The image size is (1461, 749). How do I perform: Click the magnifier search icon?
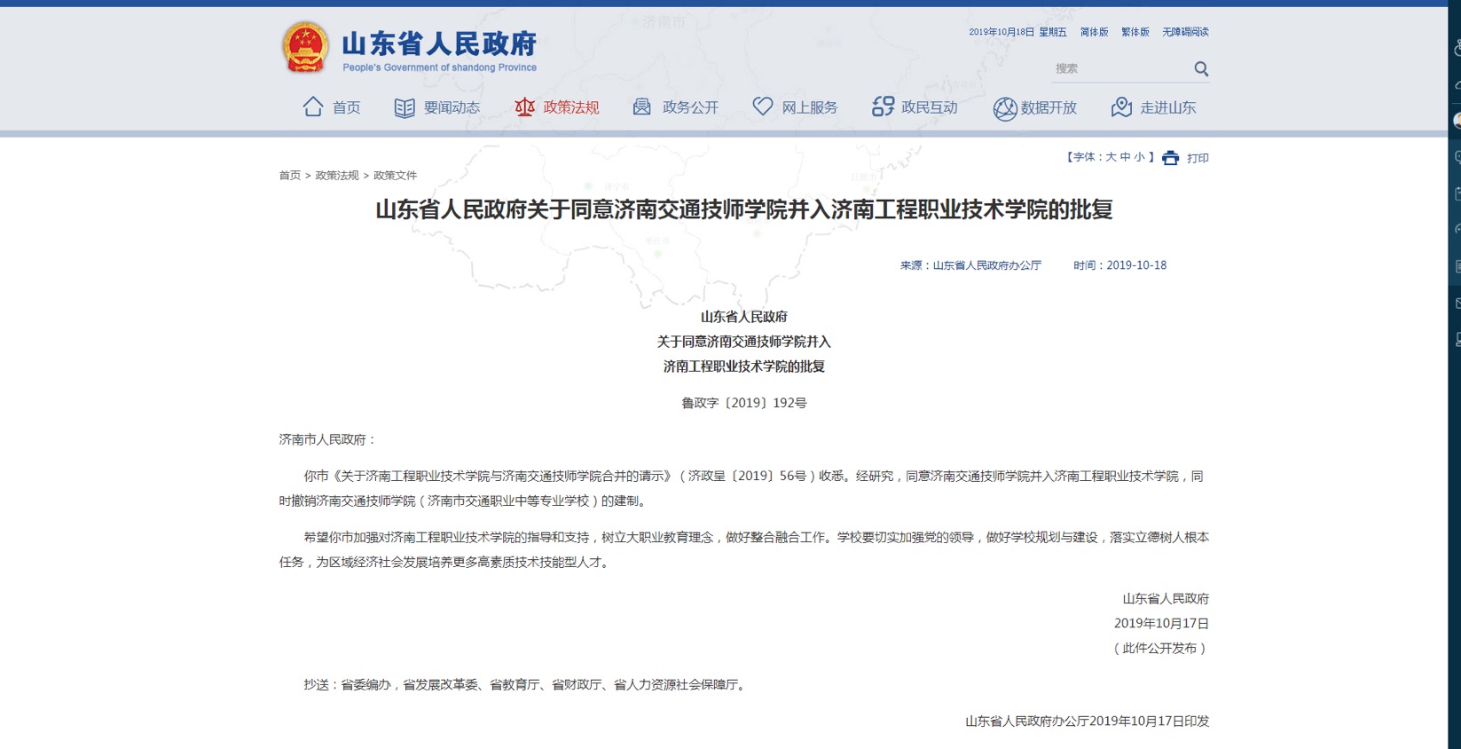point(1201,69)
